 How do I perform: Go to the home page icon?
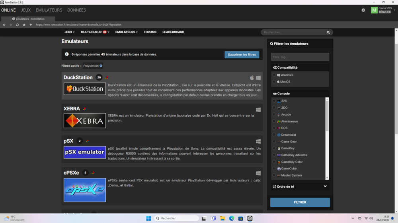tap(24, 25)
